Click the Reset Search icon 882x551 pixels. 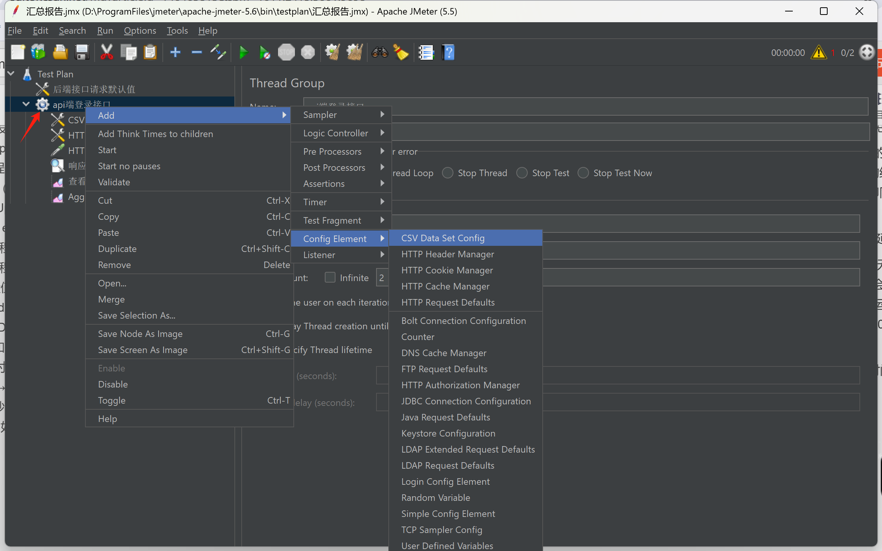click(401, 52)
